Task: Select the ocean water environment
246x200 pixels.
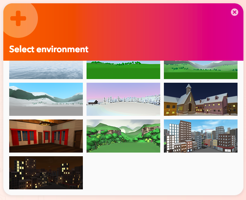Action: pyautogui.click(x=46, y=70)
